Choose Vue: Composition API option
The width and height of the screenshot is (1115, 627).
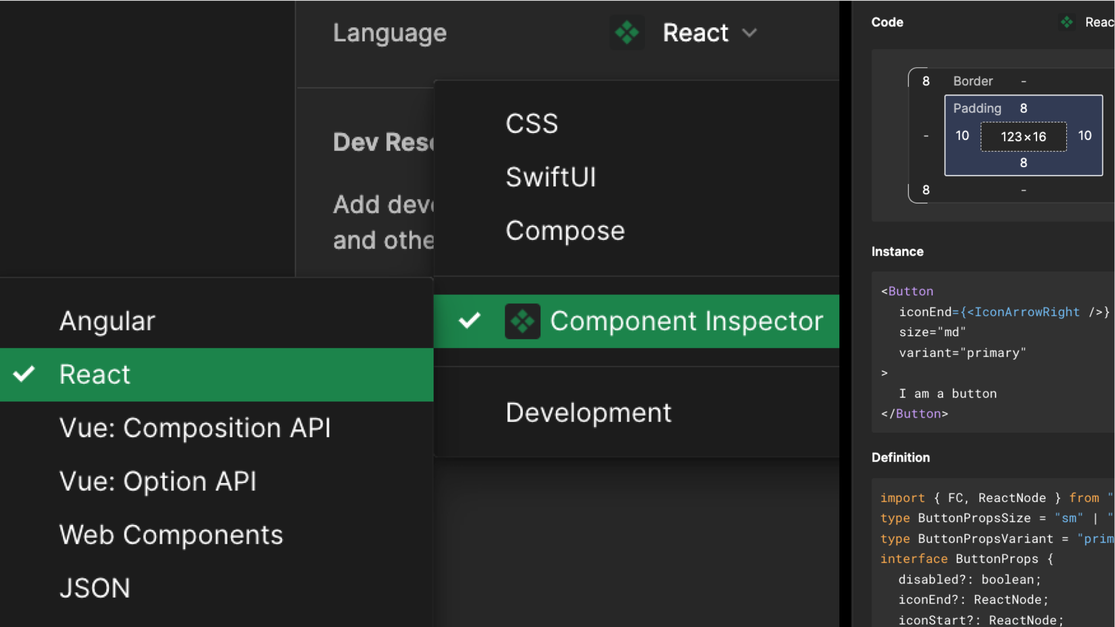tap(195, 428)
